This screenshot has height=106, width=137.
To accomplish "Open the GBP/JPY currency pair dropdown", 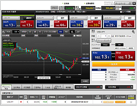I will [x=79, y=18].
